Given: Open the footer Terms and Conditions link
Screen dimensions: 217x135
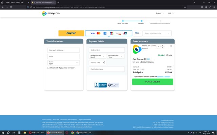Looking at the screenshot, I should pyautogui.click(x=60, y=119).
